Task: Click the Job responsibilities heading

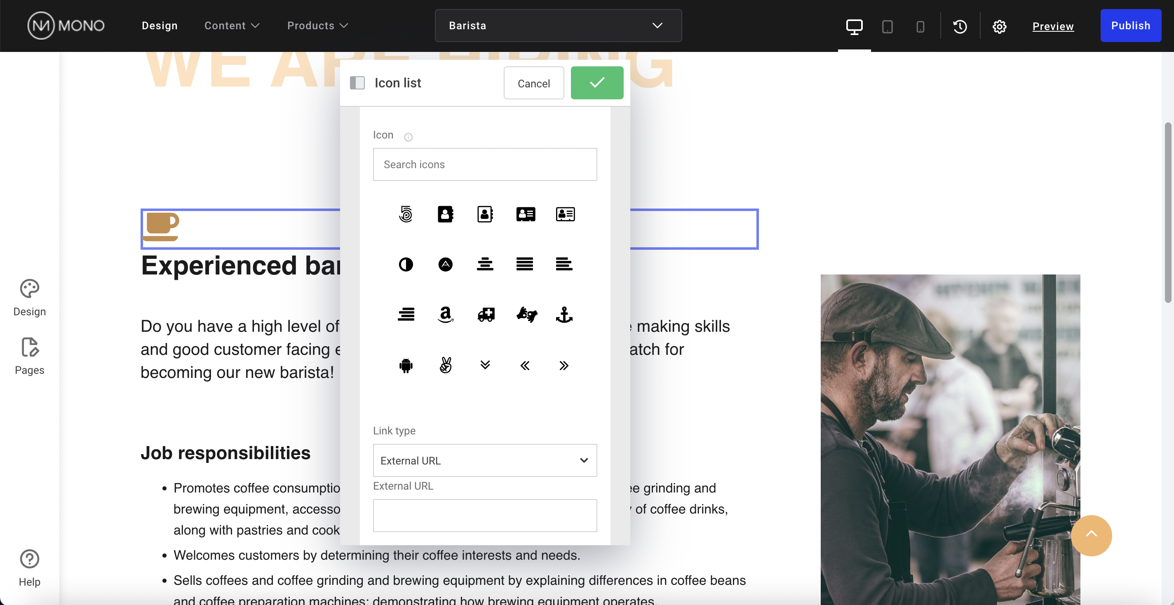Action: [225, 453]
